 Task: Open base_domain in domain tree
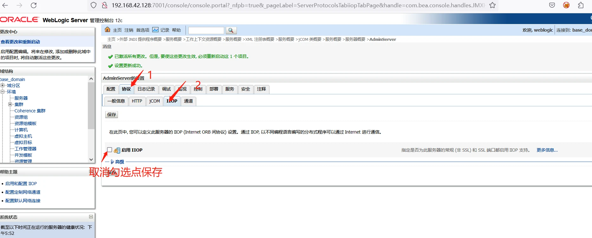[12, 79]
